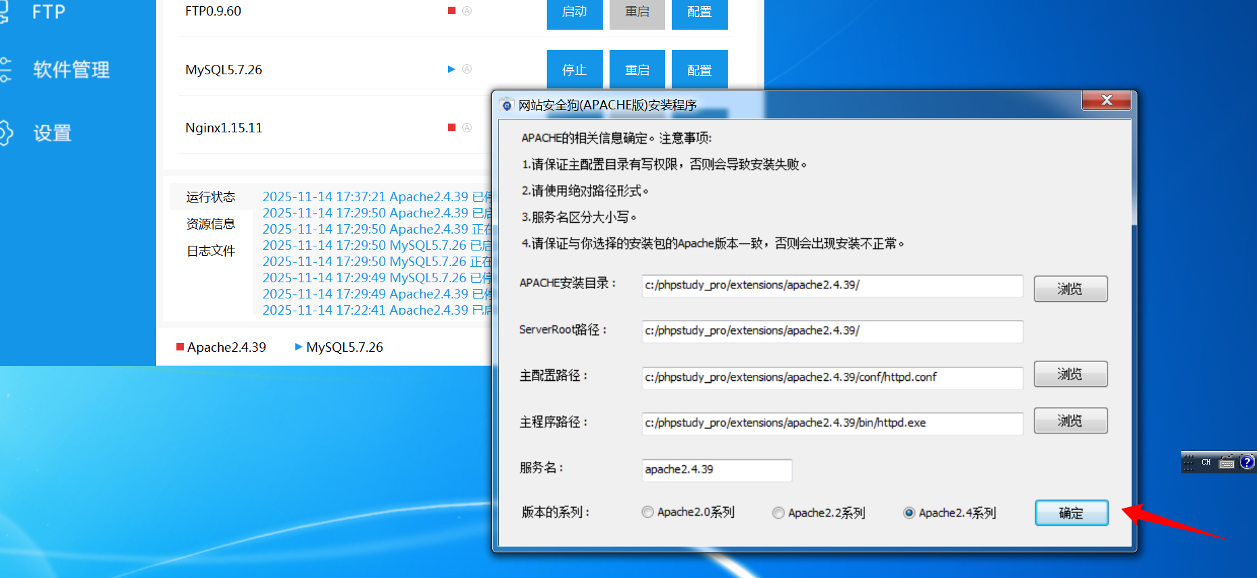The height and width of the screenshot is (578, 1257).
Task: Click 浏览 next to 主程序路径
Action: (1070, 421)
